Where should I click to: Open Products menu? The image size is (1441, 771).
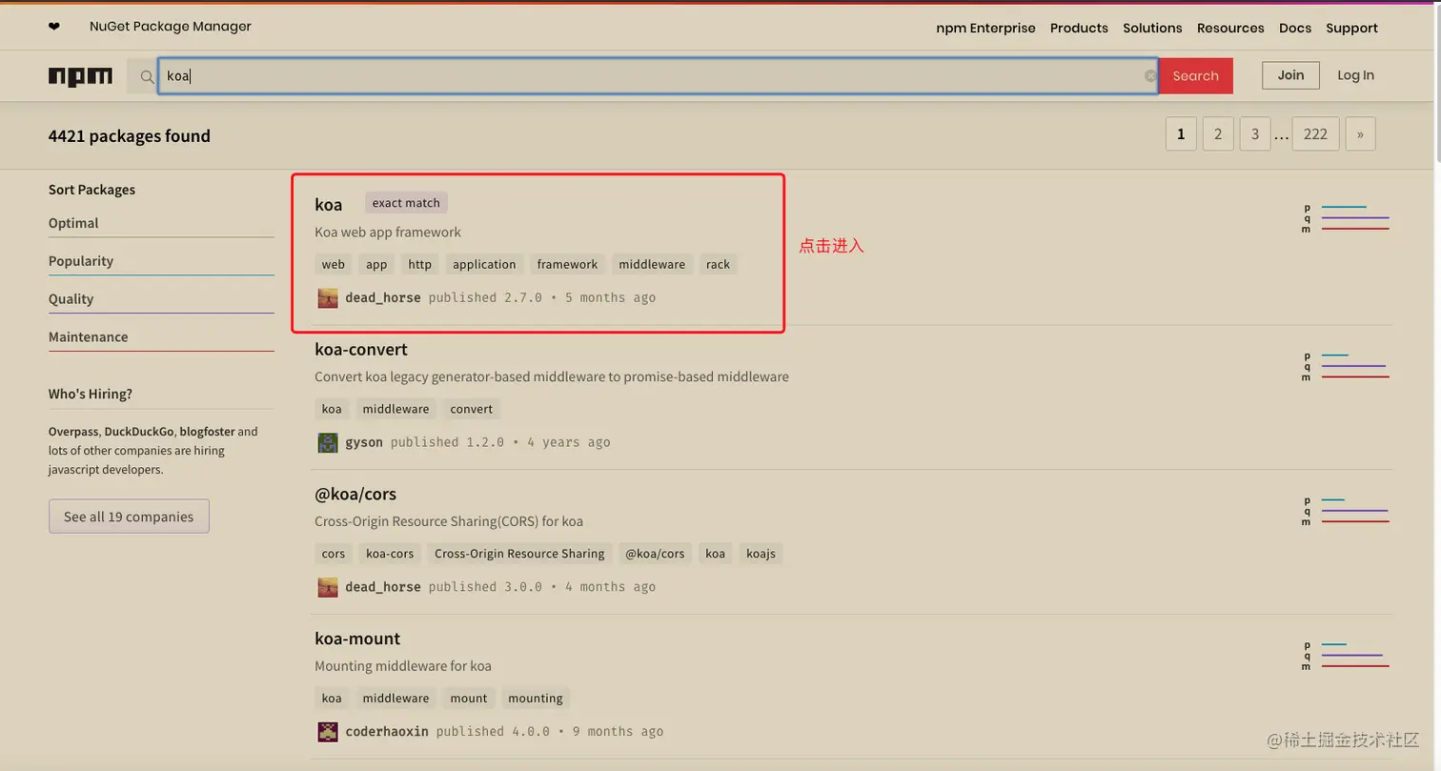tap(1079, 28)
